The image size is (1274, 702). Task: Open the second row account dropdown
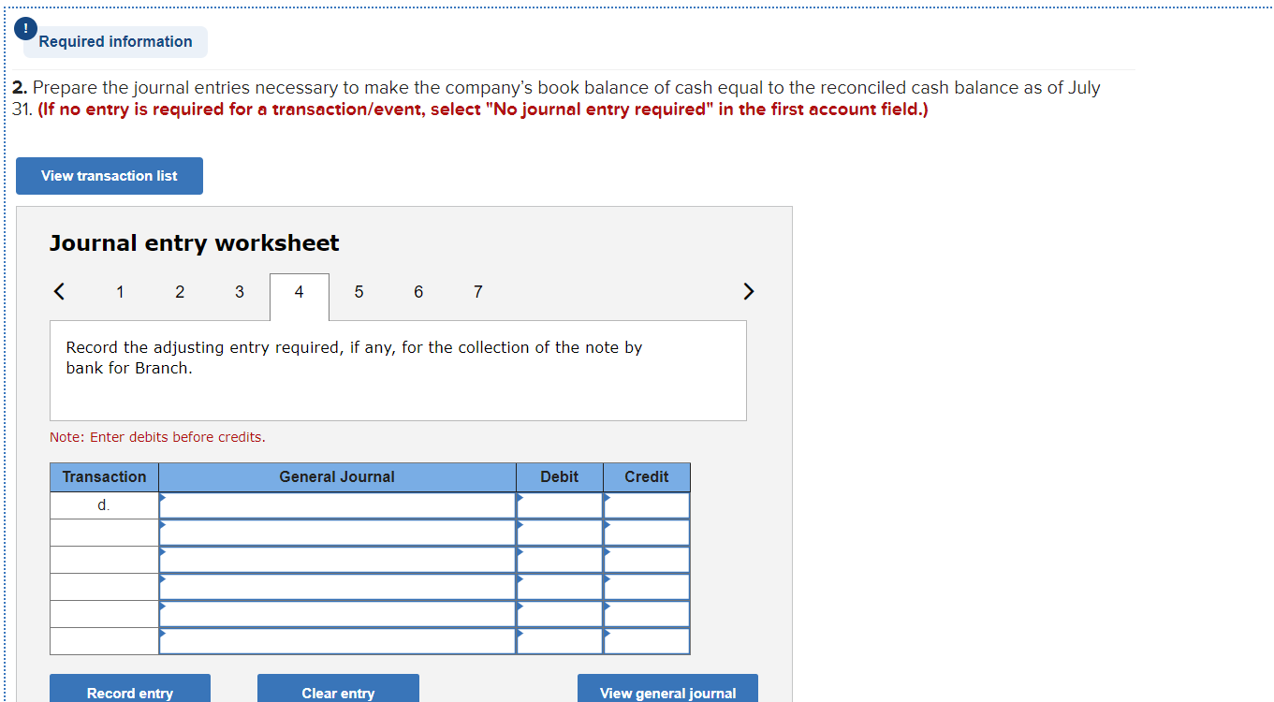[x=337, y=532]
